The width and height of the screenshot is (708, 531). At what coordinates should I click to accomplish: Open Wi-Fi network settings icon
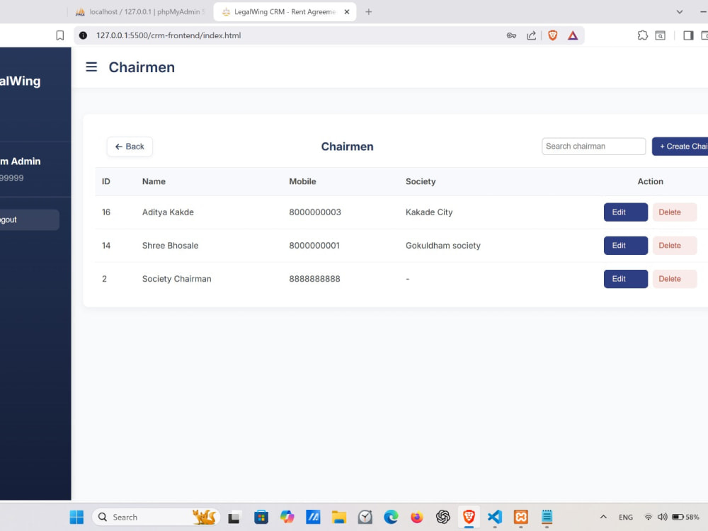pos(649,517)
